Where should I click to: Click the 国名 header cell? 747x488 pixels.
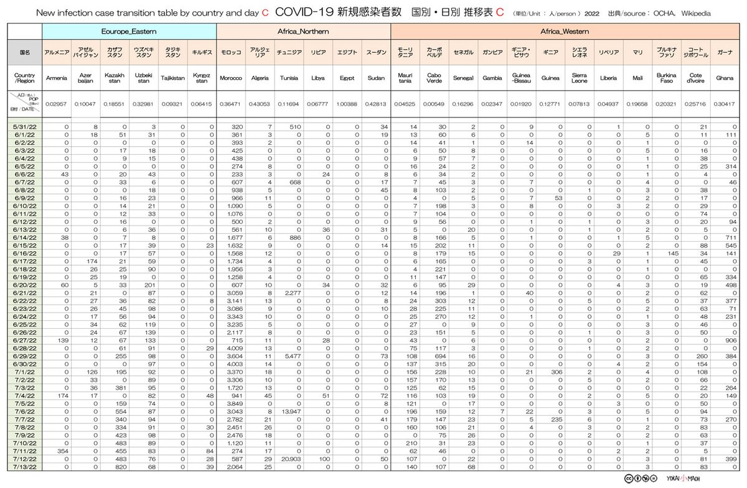coord(25,53)
